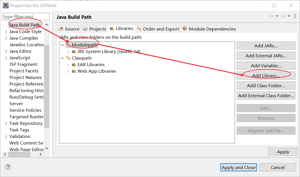Viewport: 300px width, 177px height.
Task: Open the forward history dropdown arrow
Action: click(289, 16)
